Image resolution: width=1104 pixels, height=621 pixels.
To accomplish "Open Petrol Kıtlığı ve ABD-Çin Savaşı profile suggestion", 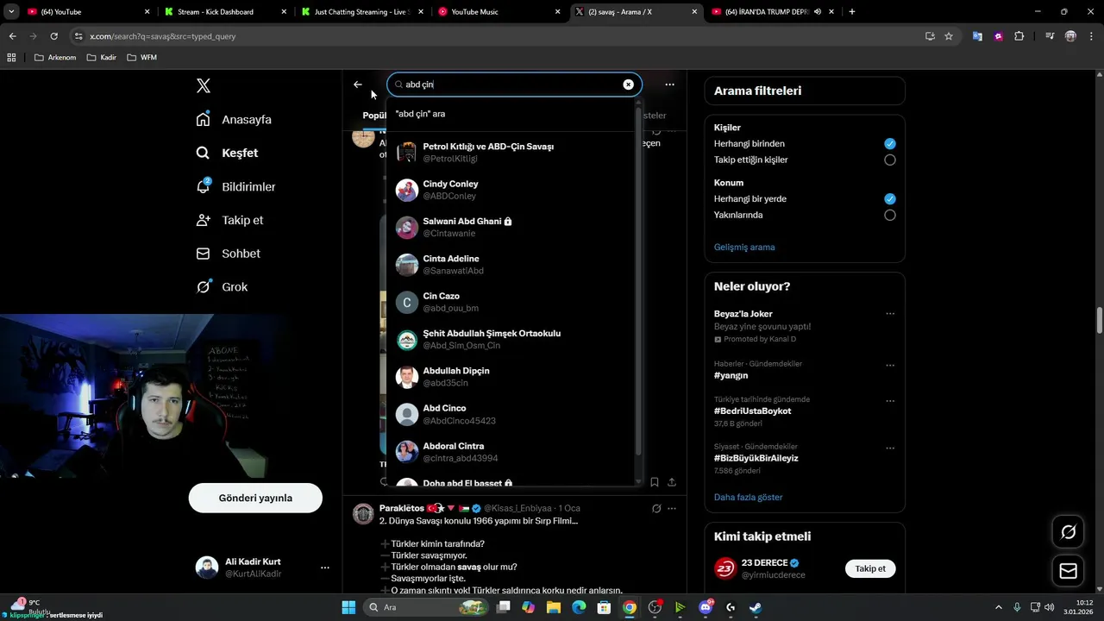I will tap(511, 153).
